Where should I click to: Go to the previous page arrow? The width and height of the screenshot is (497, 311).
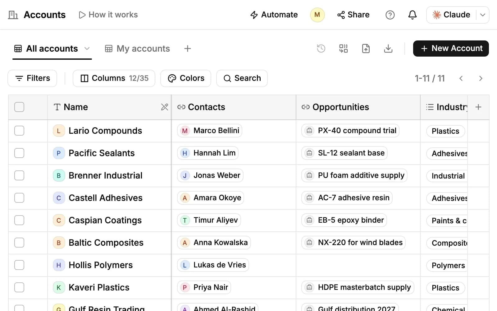pyautogui.click(x=461, y=78)
